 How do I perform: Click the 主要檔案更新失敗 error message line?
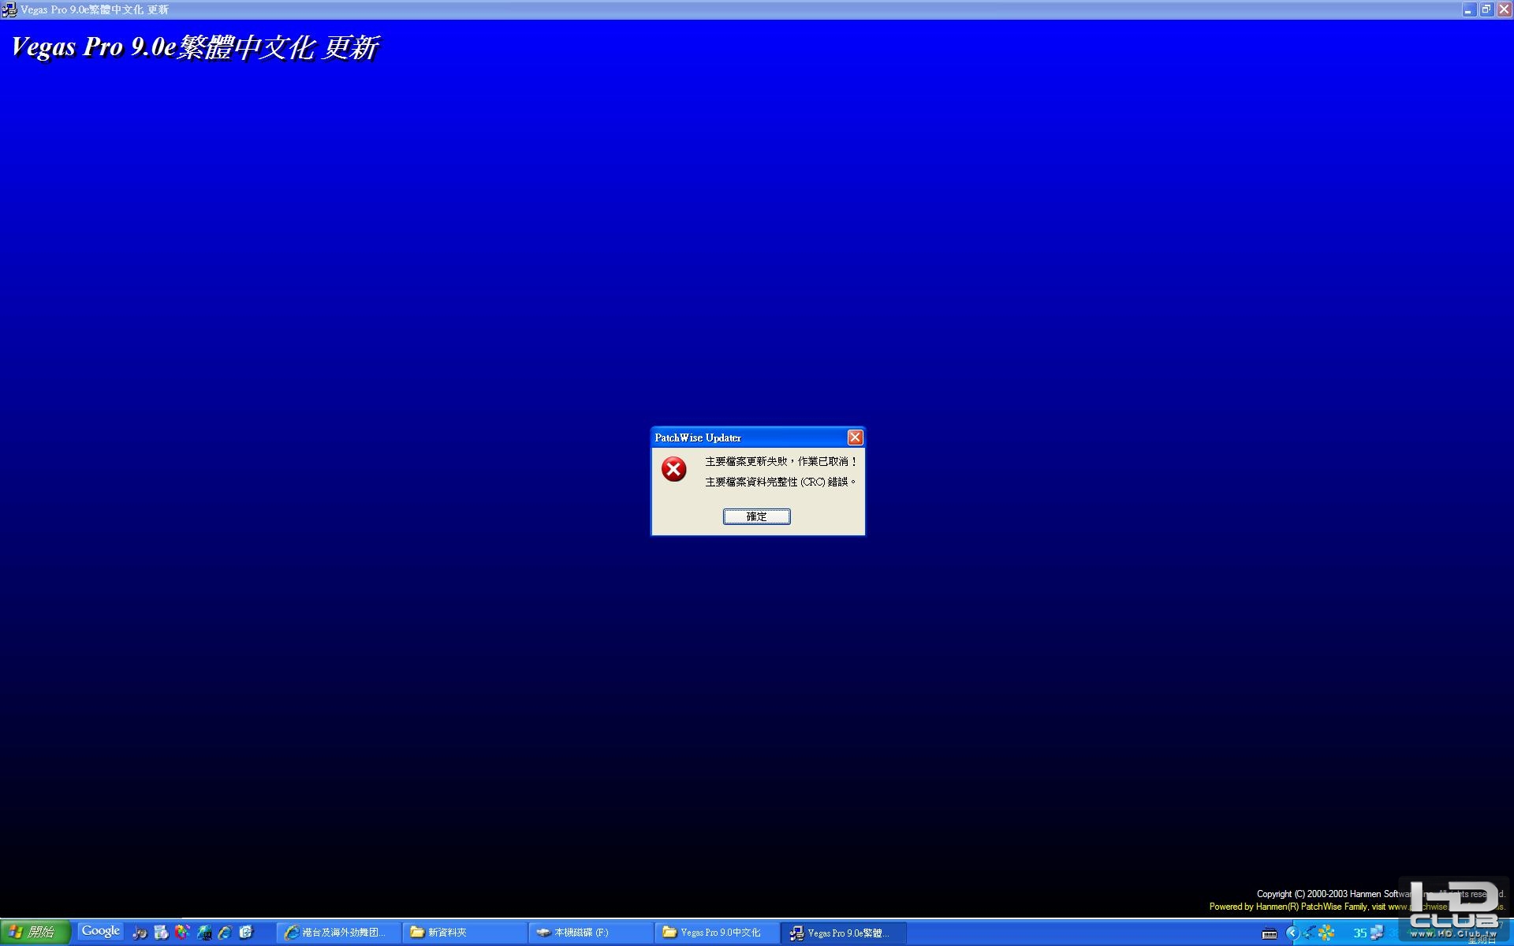781,461
